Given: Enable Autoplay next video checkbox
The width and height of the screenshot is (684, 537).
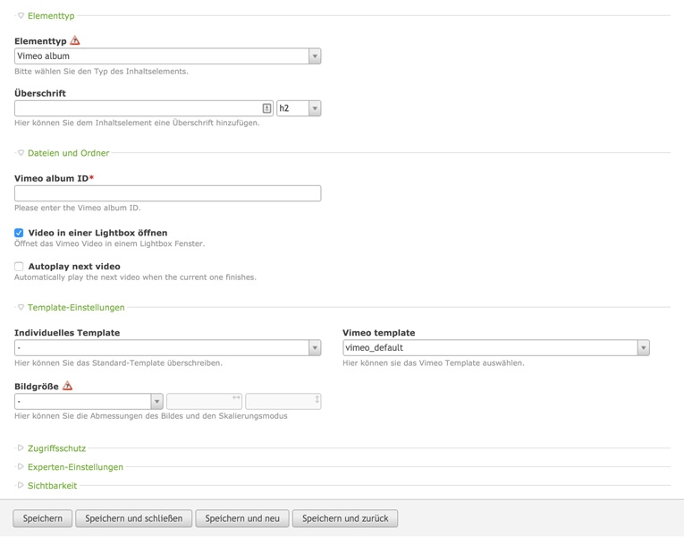Looking at the screenshot, I should tap(19, 267).
